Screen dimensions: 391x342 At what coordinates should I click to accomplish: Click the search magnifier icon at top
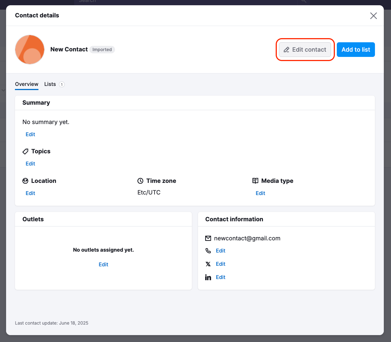(303, 1)
